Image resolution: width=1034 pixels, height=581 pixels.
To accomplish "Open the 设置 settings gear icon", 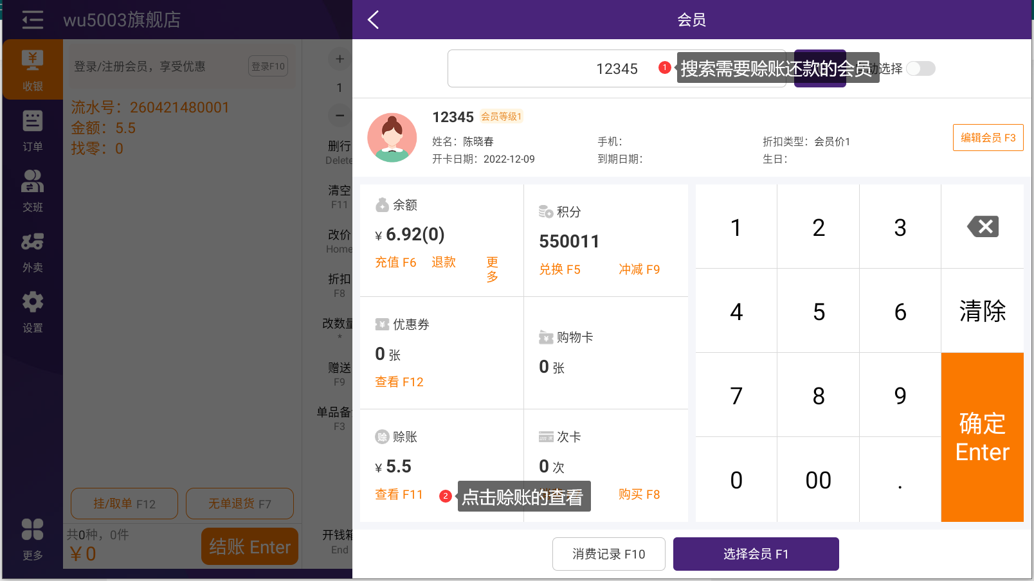I will point(33,311).
